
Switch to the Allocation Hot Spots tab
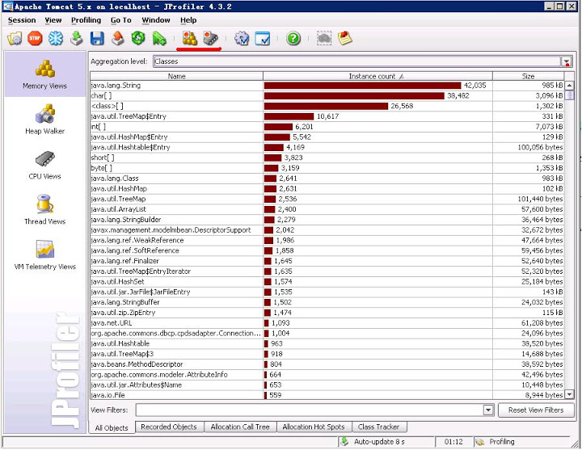313,427
